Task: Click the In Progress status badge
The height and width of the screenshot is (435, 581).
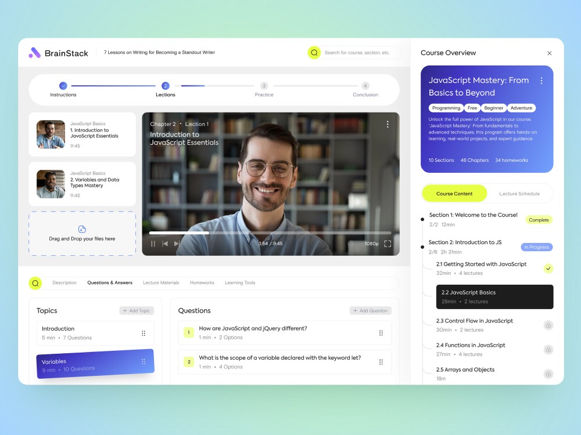Action: pos(536,247)
